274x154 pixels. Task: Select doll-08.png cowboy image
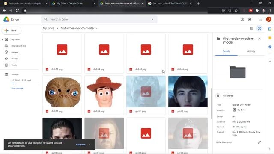pyautogui.click(x=104, y=95)
